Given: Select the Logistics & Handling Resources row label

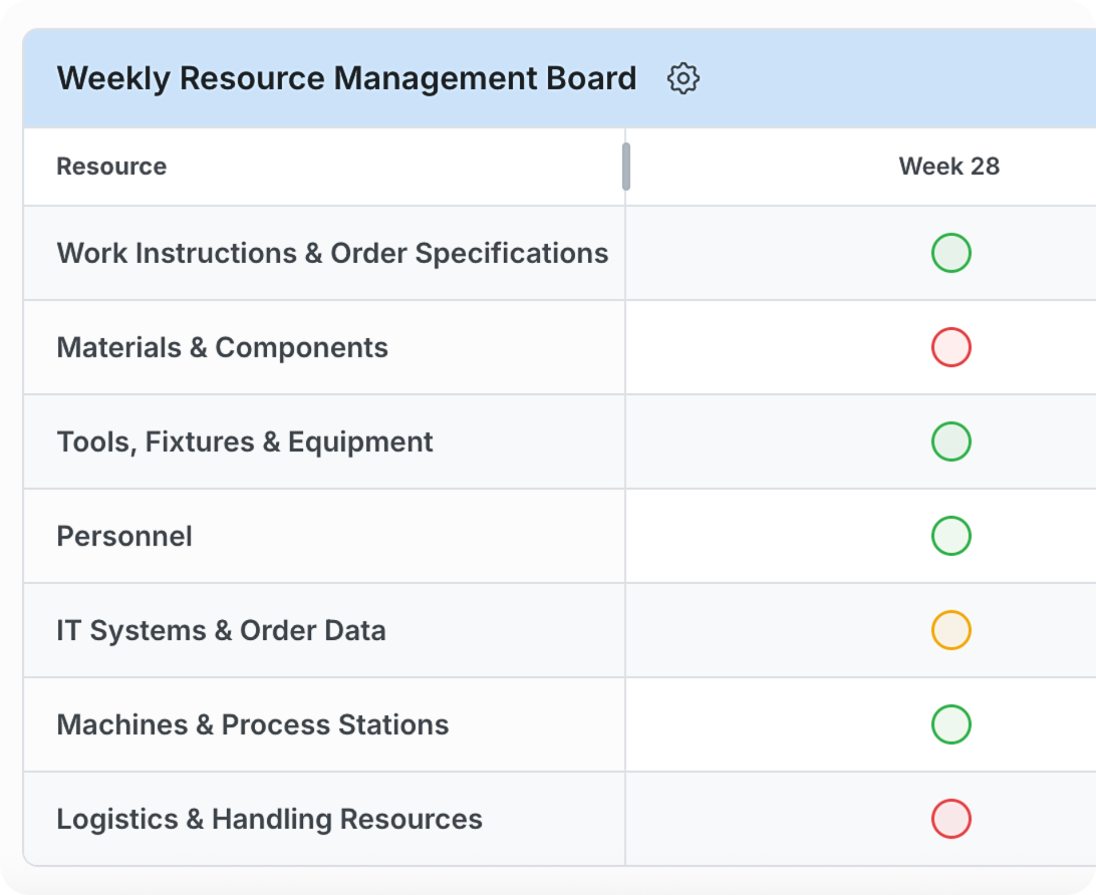Looking at the screenshot, I should (x=269, y=819).
